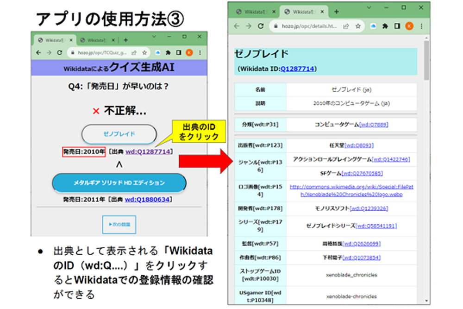Open right browser's three-dot menu

click(x=422, y=26)
